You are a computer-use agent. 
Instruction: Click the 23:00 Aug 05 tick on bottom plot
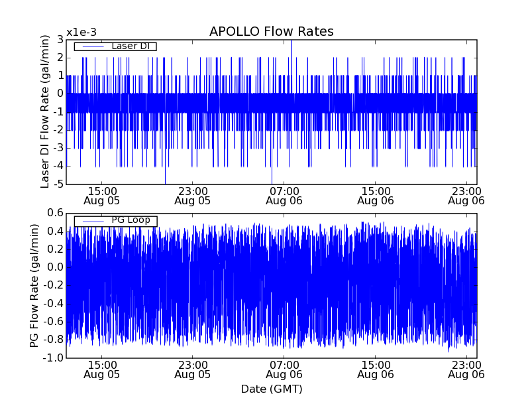[193, 369]
